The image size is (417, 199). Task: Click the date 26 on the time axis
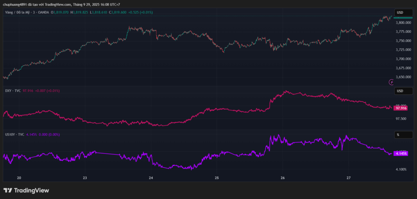tap(283, 178)
